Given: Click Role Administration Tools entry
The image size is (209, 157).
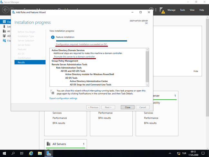Looking at the screenshot, I should (69, 68).
